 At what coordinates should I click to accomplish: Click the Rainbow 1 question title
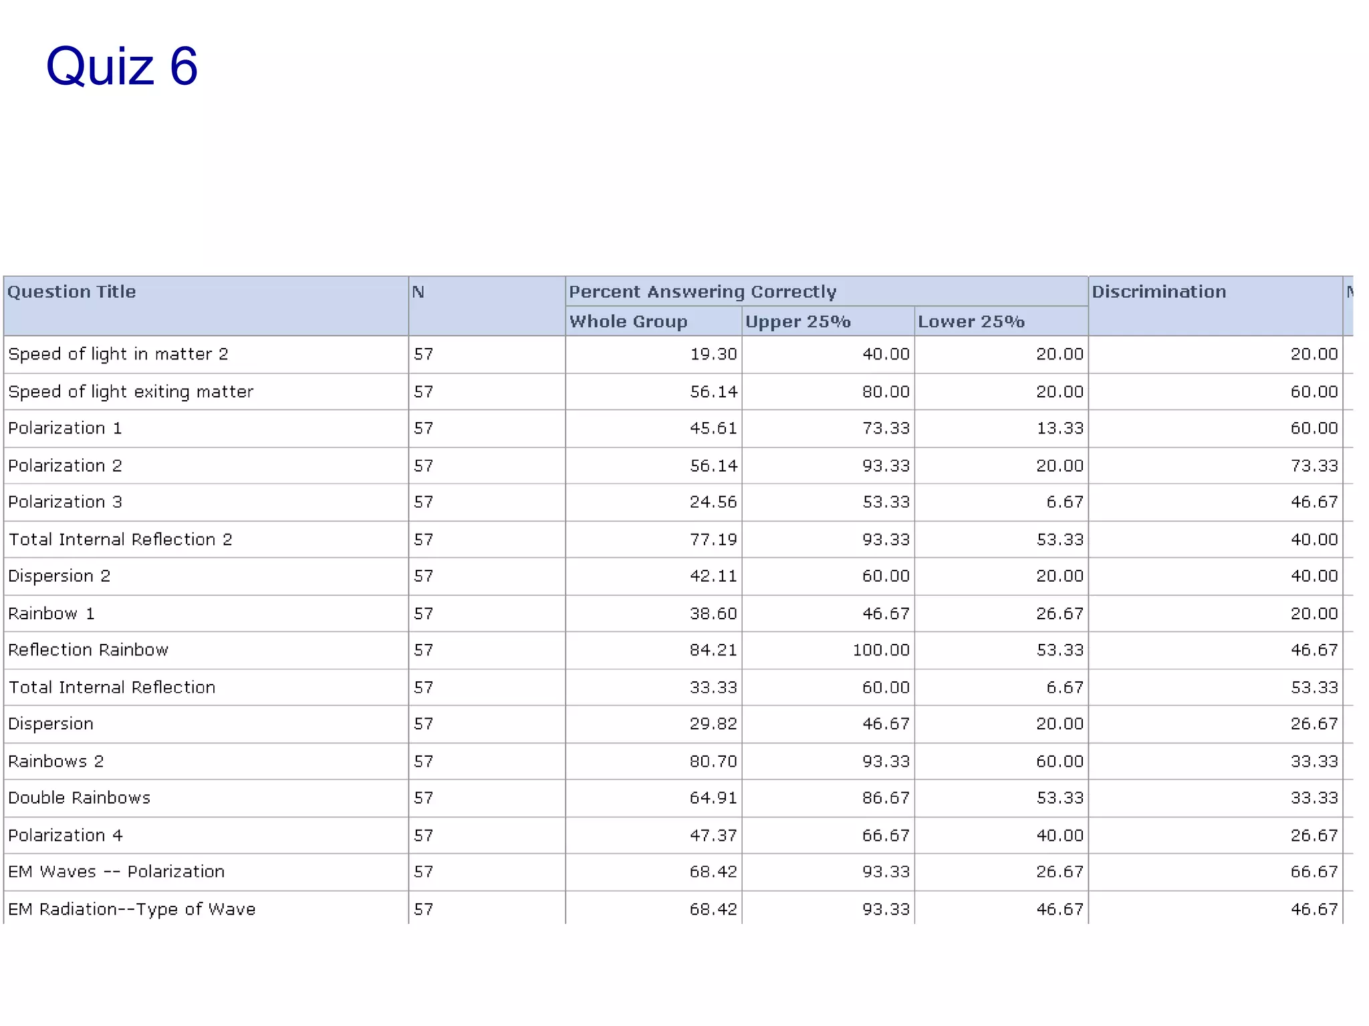pos(51,613)
